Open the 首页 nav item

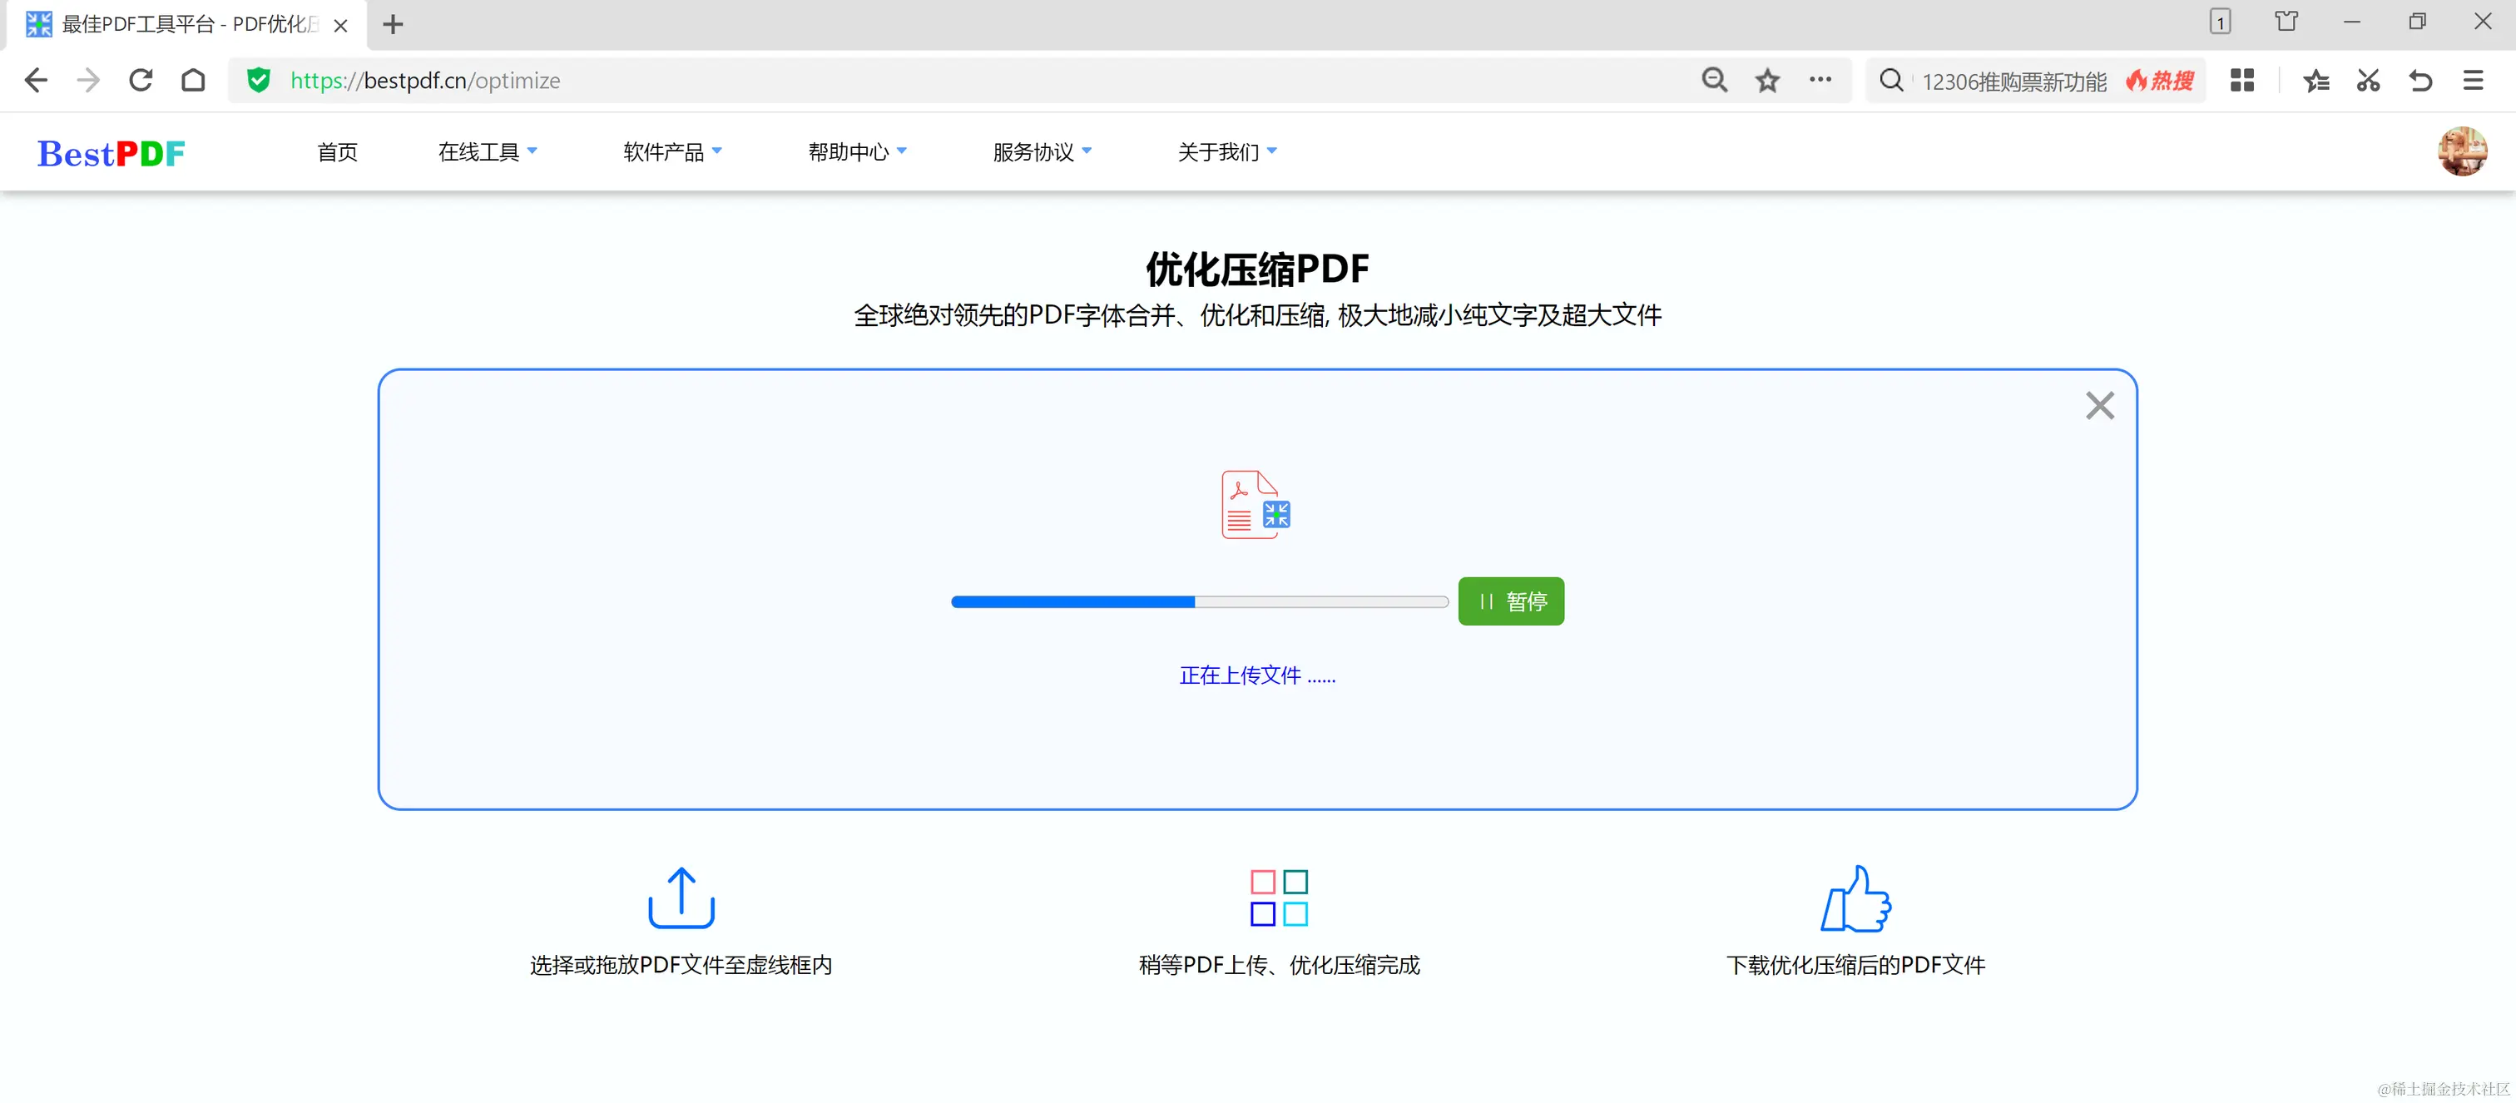[337, 152]
